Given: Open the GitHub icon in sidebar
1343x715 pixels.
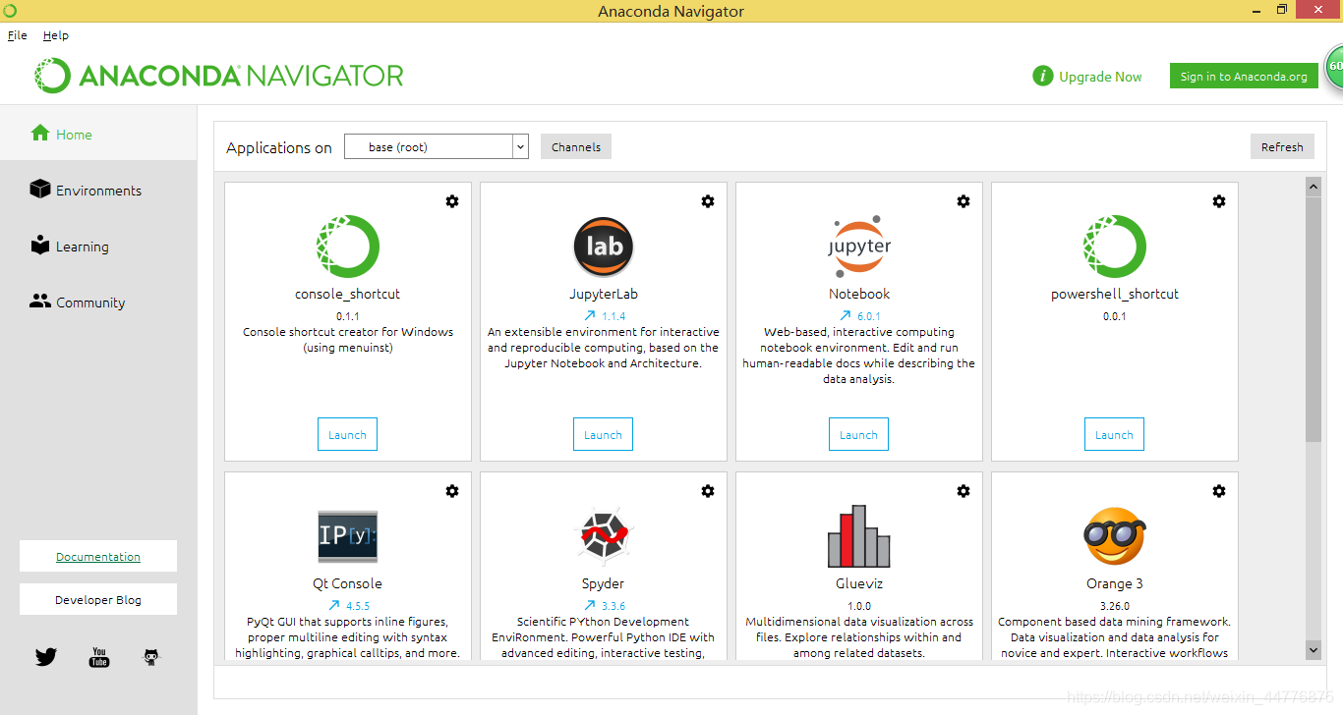Looking at the screenshot, I should pyautogui.click(x=151, y=657).
